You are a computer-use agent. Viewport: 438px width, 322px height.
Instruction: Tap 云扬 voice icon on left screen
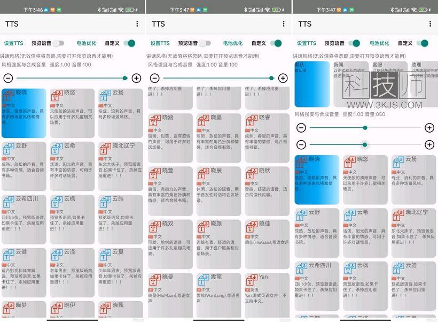105,95
